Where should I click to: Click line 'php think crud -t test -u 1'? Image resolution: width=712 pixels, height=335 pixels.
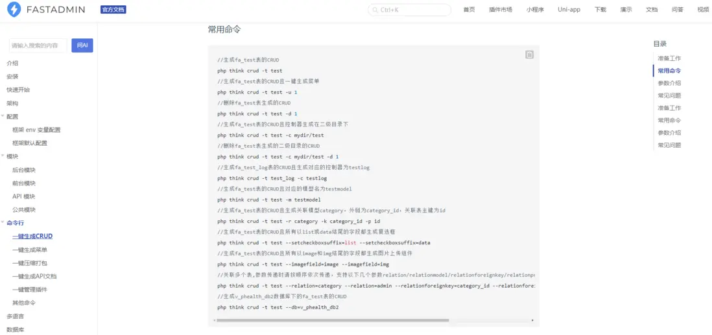(x=257, y=92)
